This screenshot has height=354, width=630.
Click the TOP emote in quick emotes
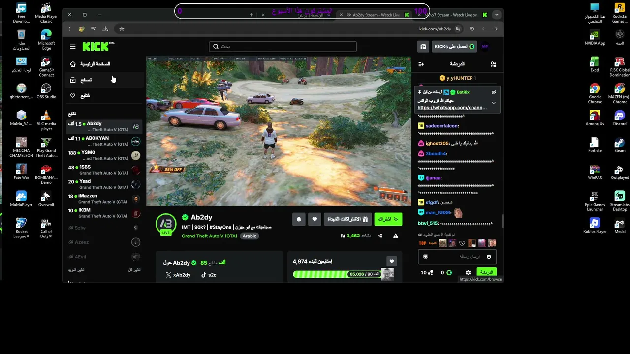pos(422,243)
